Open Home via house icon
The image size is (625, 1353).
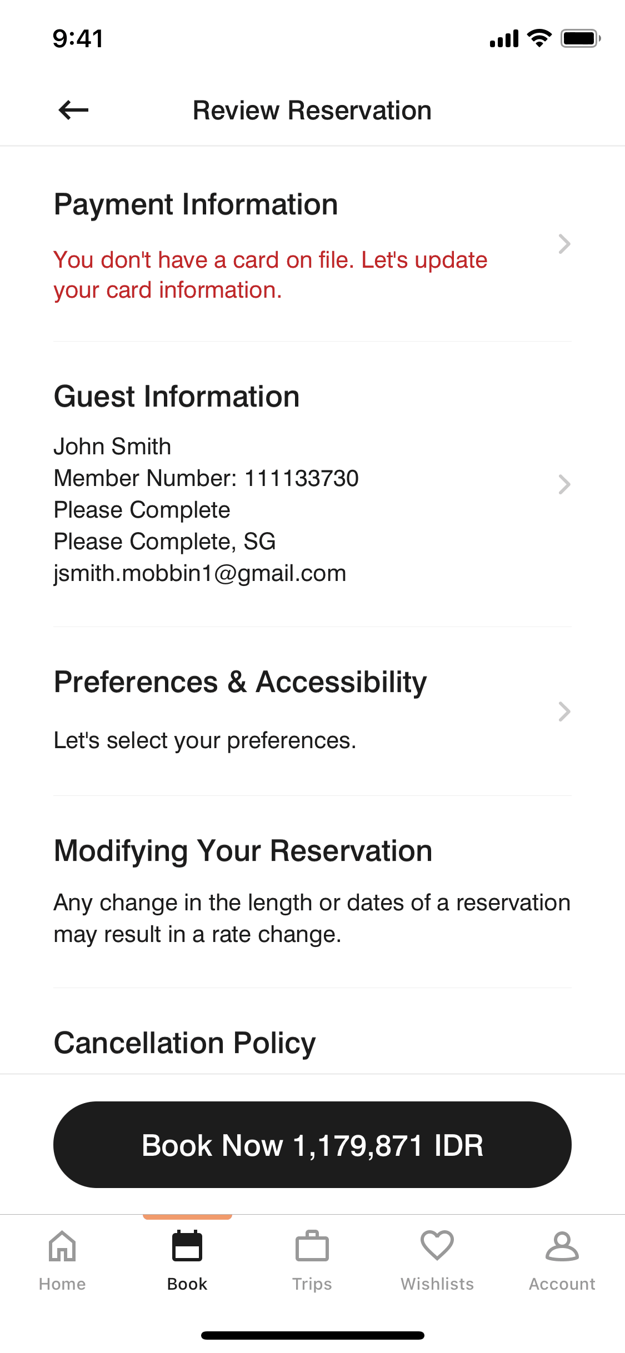coord(62,1246)
